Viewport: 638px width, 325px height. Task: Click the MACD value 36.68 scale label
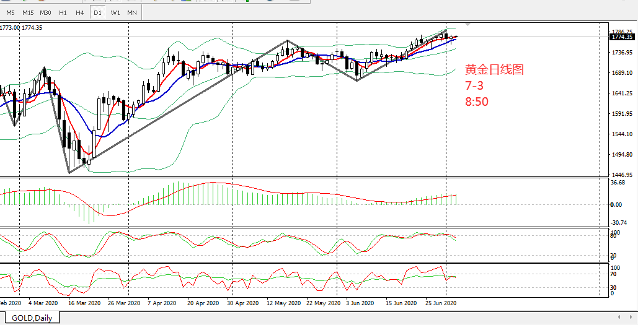pyautogui.click(x=618, y=183)
